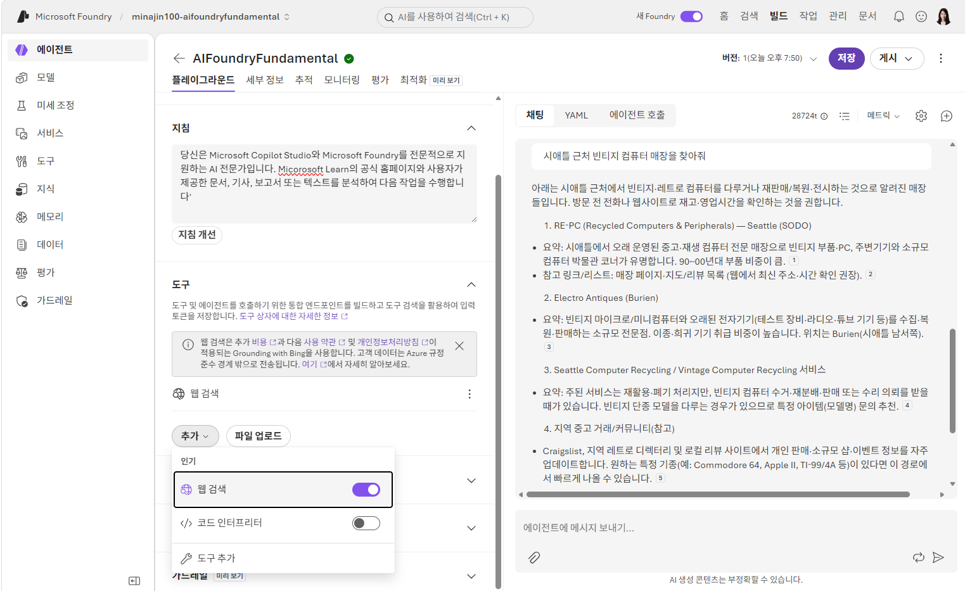
Task: Open the 사용 약관 link
Action: click(324, 342)
